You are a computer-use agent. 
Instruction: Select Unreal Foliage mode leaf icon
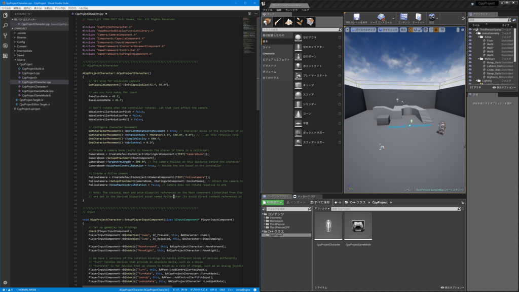tap(299, 22)
